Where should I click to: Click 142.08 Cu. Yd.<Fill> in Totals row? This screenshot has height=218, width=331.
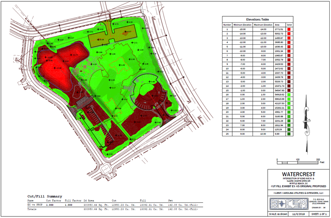tap(183, 209)
